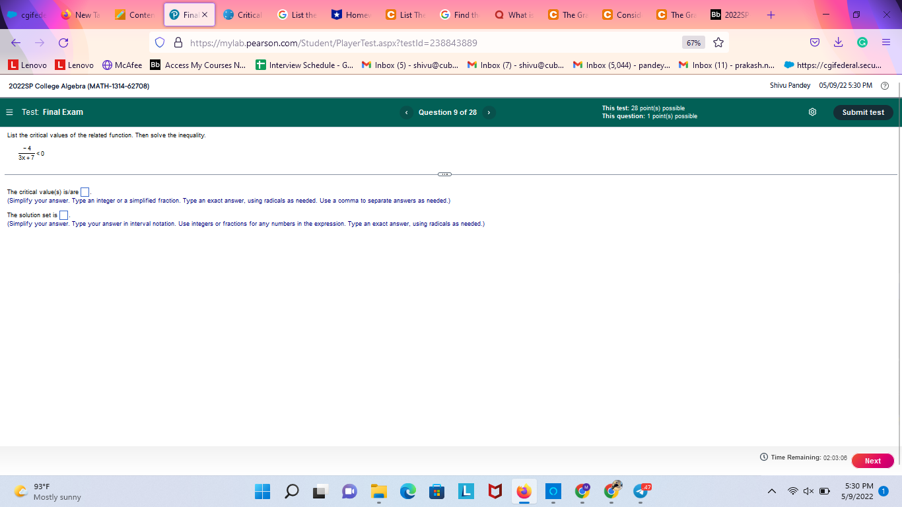Show hidden system tray icons
The height and width of the screenshot is (507, 902).
(x=771, y=491)
